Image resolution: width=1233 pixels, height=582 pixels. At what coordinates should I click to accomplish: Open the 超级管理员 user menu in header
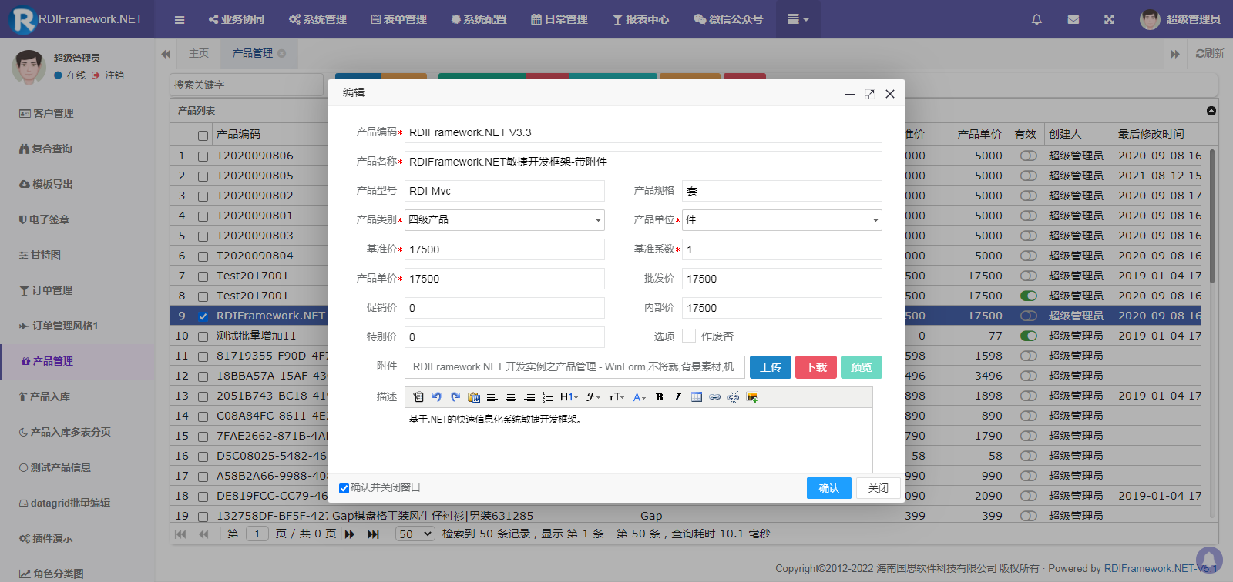[1180, 19]
